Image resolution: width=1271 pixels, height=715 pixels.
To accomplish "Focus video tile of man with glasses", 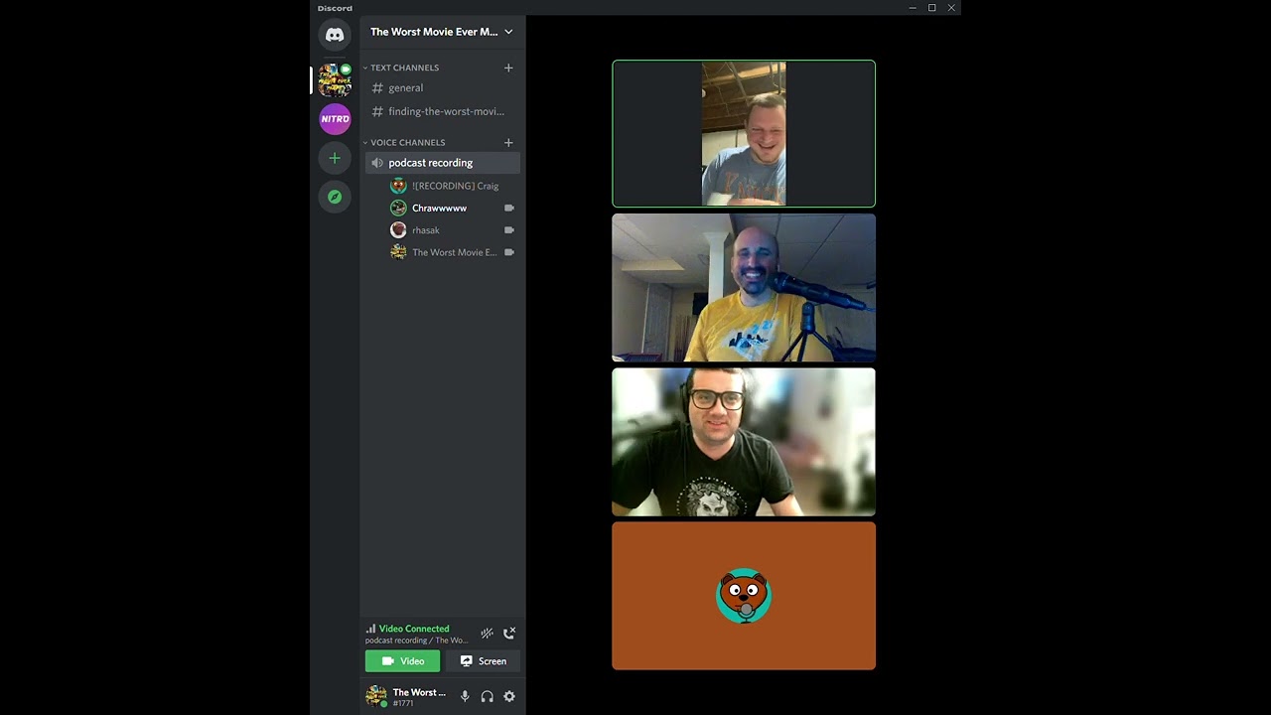I will pos(744,442).
